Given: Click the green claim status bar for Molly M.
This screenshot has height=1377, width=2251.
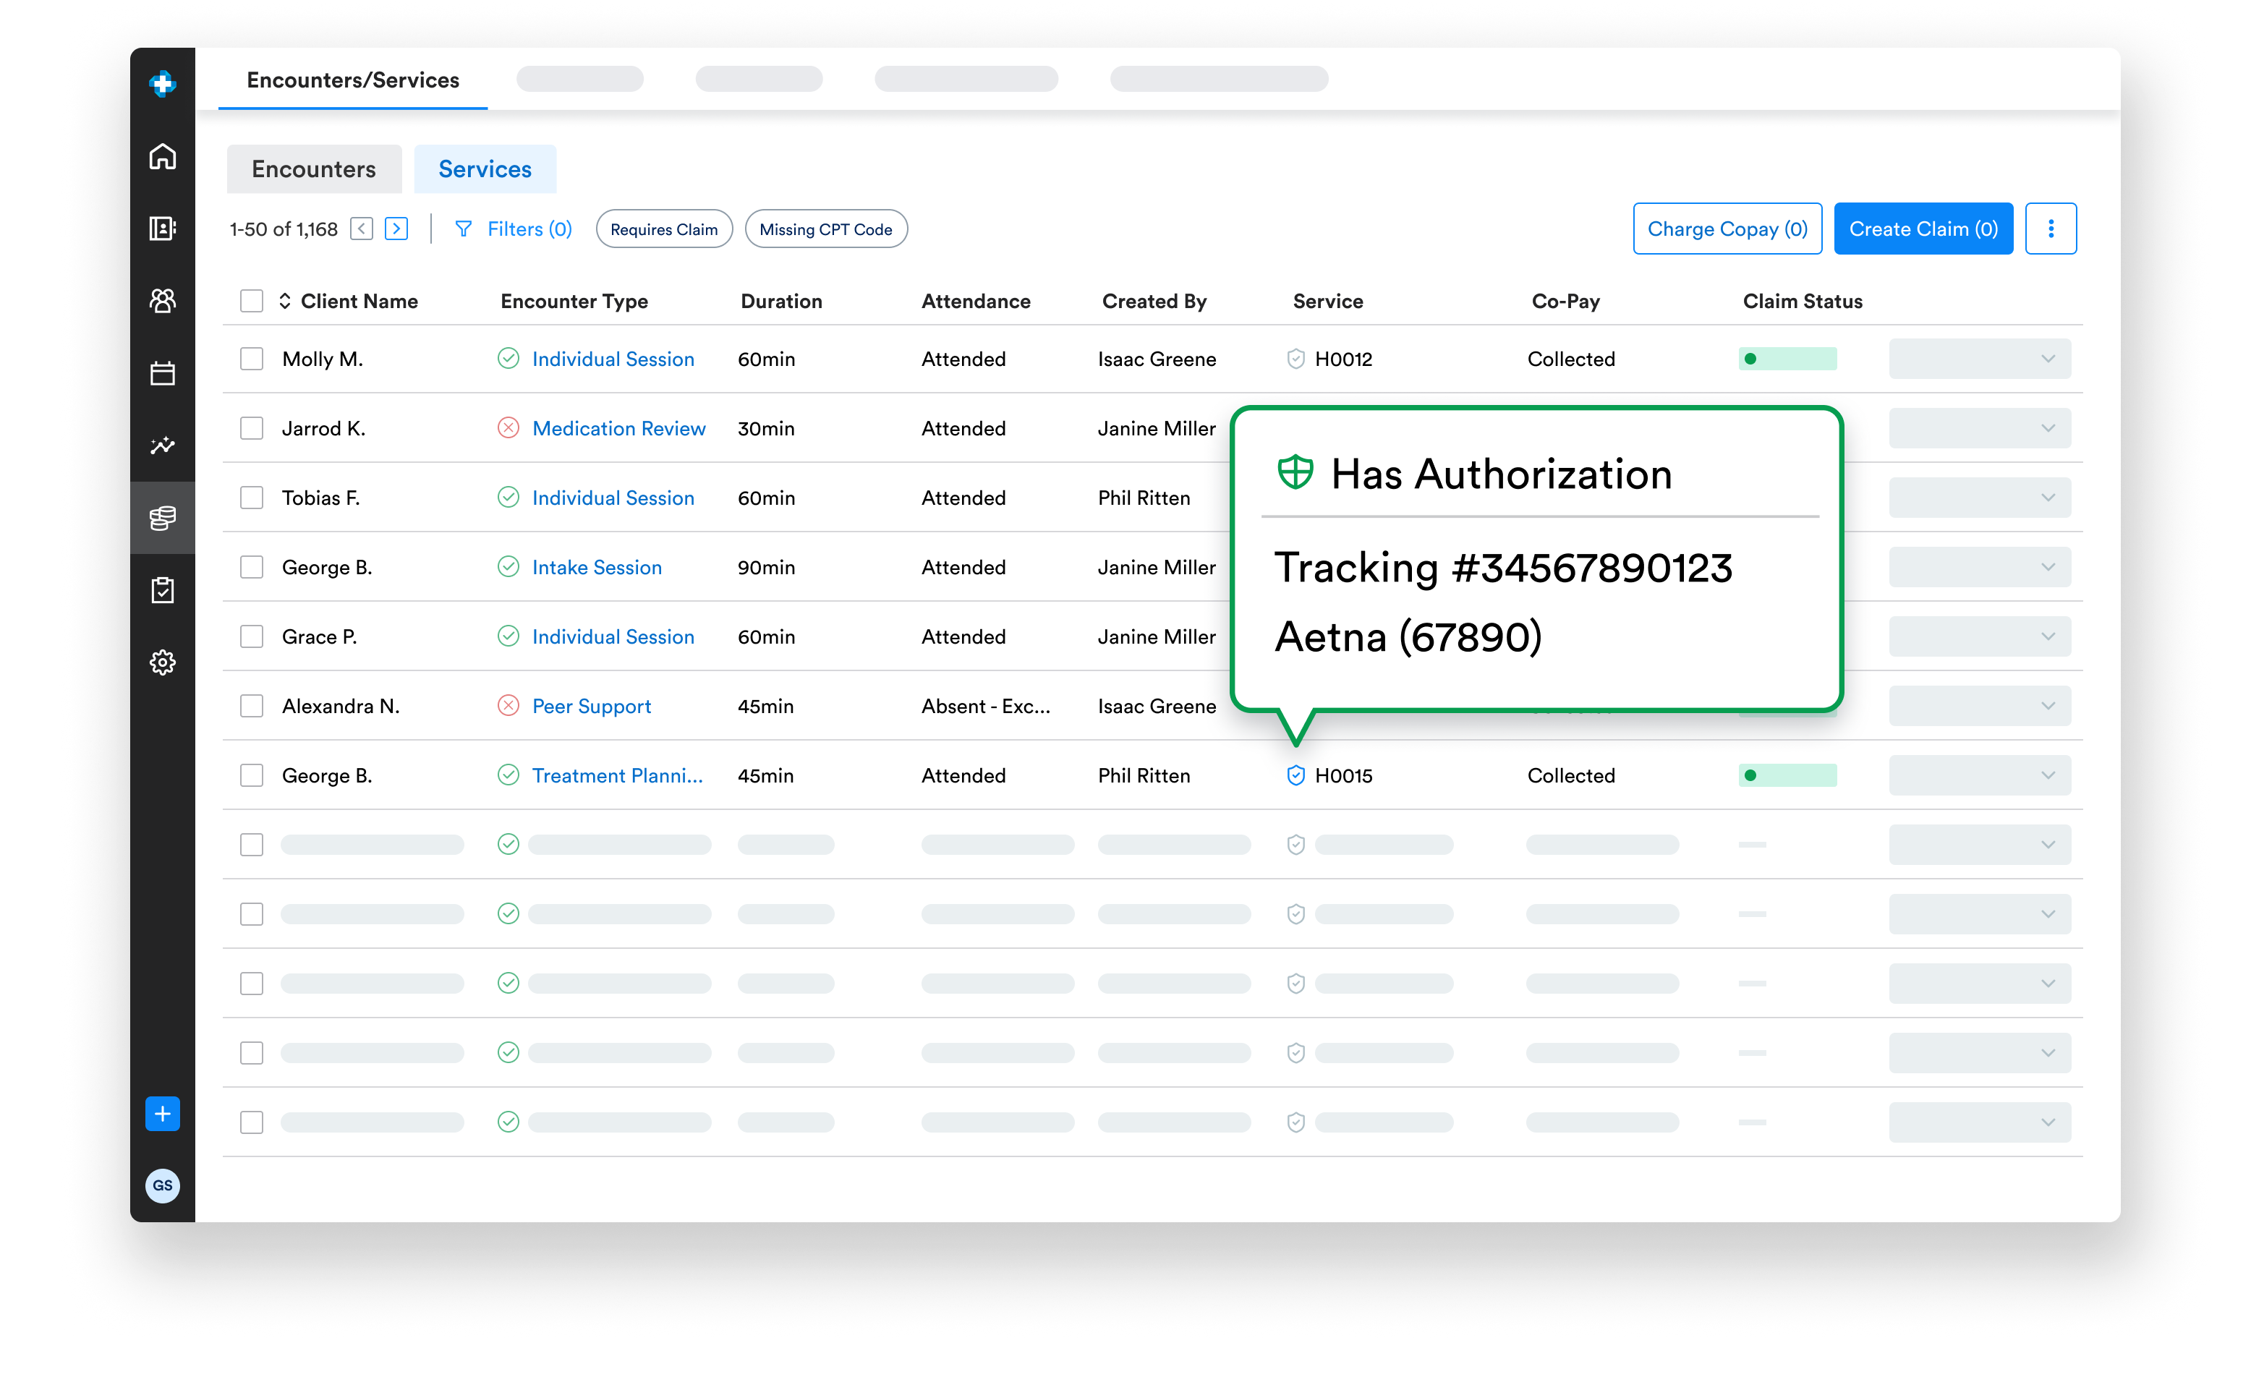Looking at the screenshot, I should pos(1787,359).
